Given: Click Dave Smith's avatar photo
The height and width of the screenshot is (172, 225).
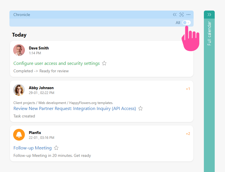Looking at the screenshot, I should click(19, 50).
